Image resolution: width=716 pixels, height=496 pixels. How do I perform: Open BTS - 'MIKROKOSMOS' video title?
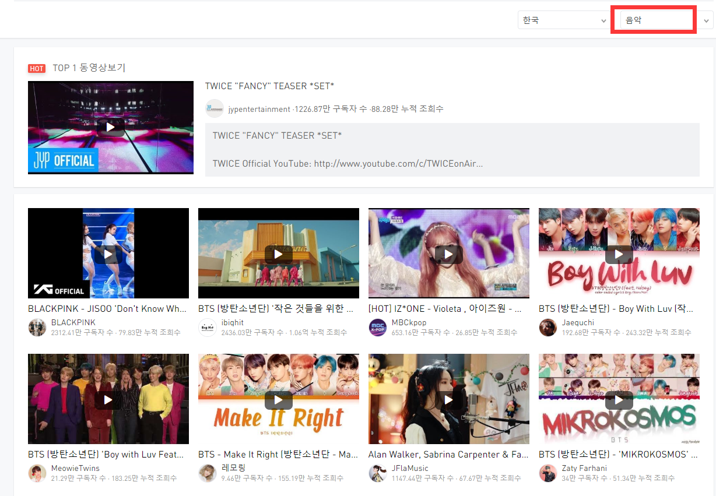618,455
